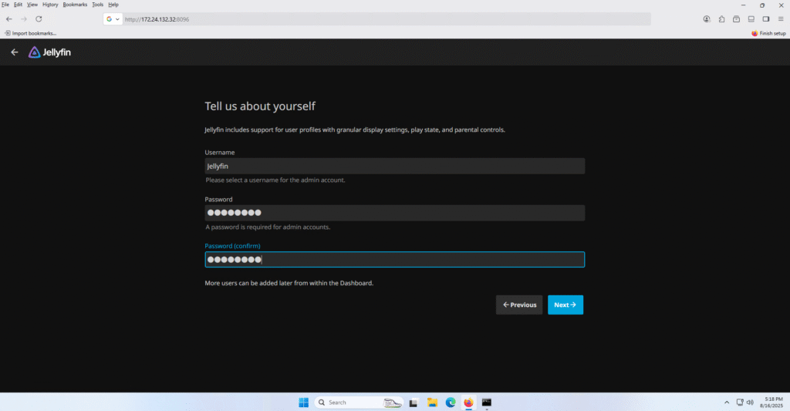
Task: Click the Username label text
Action: point(220,153)
